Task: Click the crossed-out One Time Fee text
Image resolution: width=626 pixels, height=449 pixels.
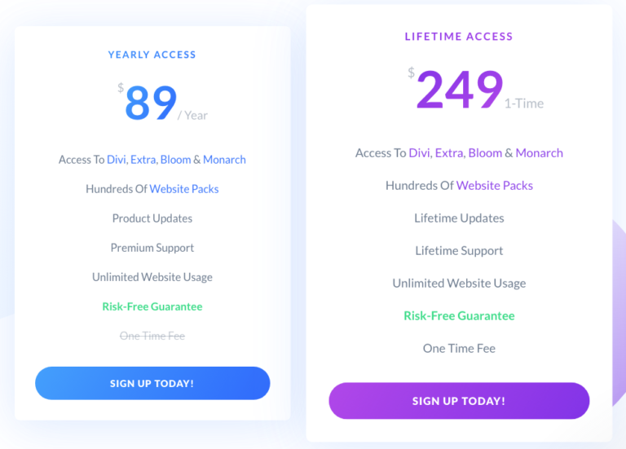Action: point(152,336)
